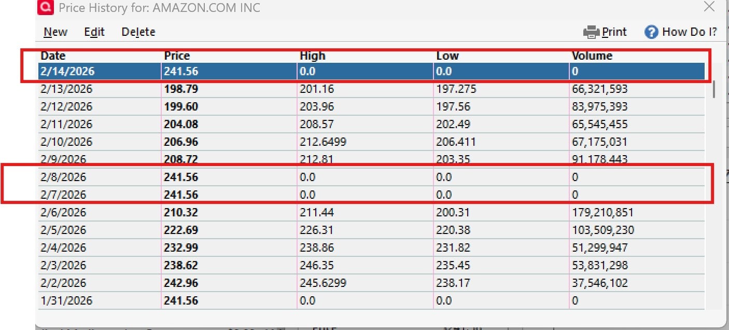Viewport: 729px width, 330px height.
Task: Click the blue question mark help icon
Action: click(651, 32)
